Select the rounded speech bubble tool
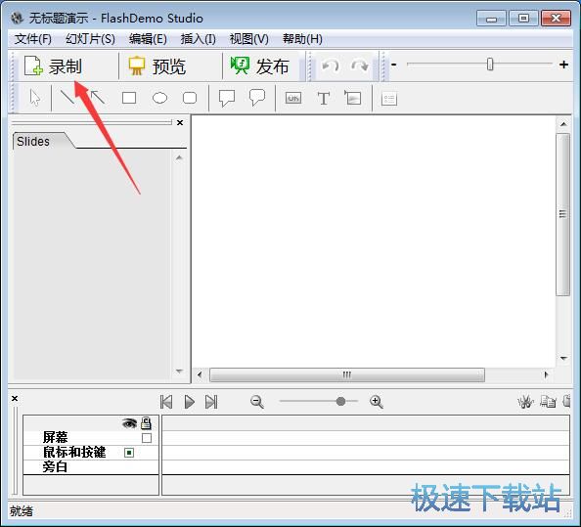The height and width of the screenshot is (527, 581). click(257, 98)
